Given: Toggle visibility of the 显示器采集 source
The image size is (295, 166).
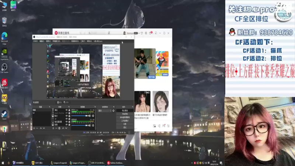Looking at the screenshot, I should pyautogui.click(x=66, y=122).
